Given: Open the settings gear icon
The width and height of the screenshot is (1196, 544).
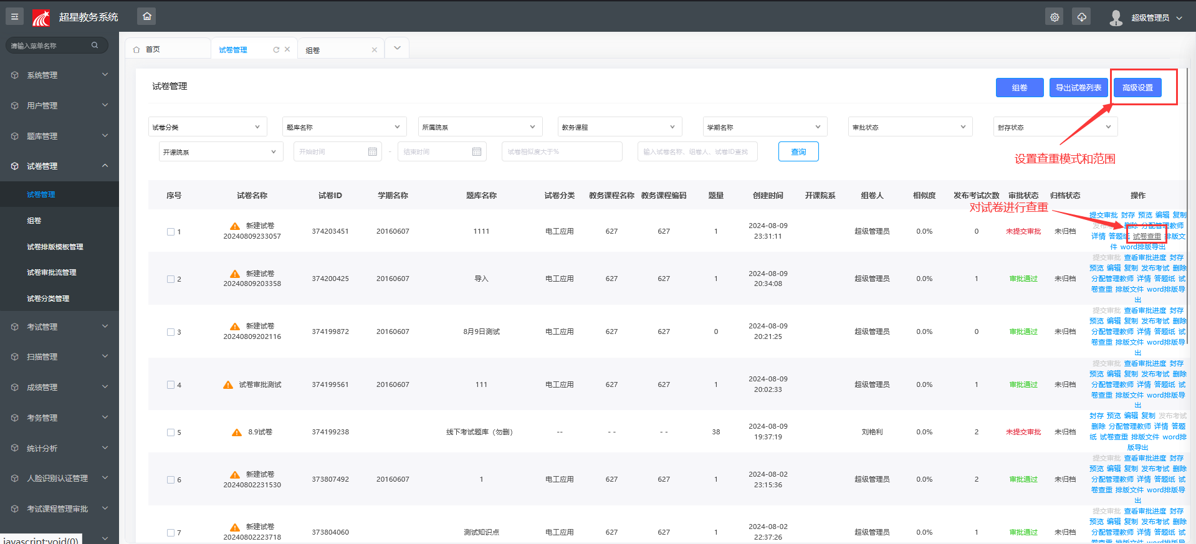Looking at the screenshot, I should (x=1055, y=17).
